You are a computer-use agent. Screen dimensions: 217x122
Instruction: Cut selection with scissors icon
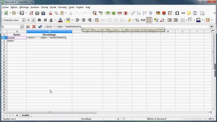51,13
